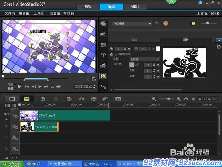Collapse the options panel chevron
The height and width of the screenshot is (167, 222).
[219, 40]
